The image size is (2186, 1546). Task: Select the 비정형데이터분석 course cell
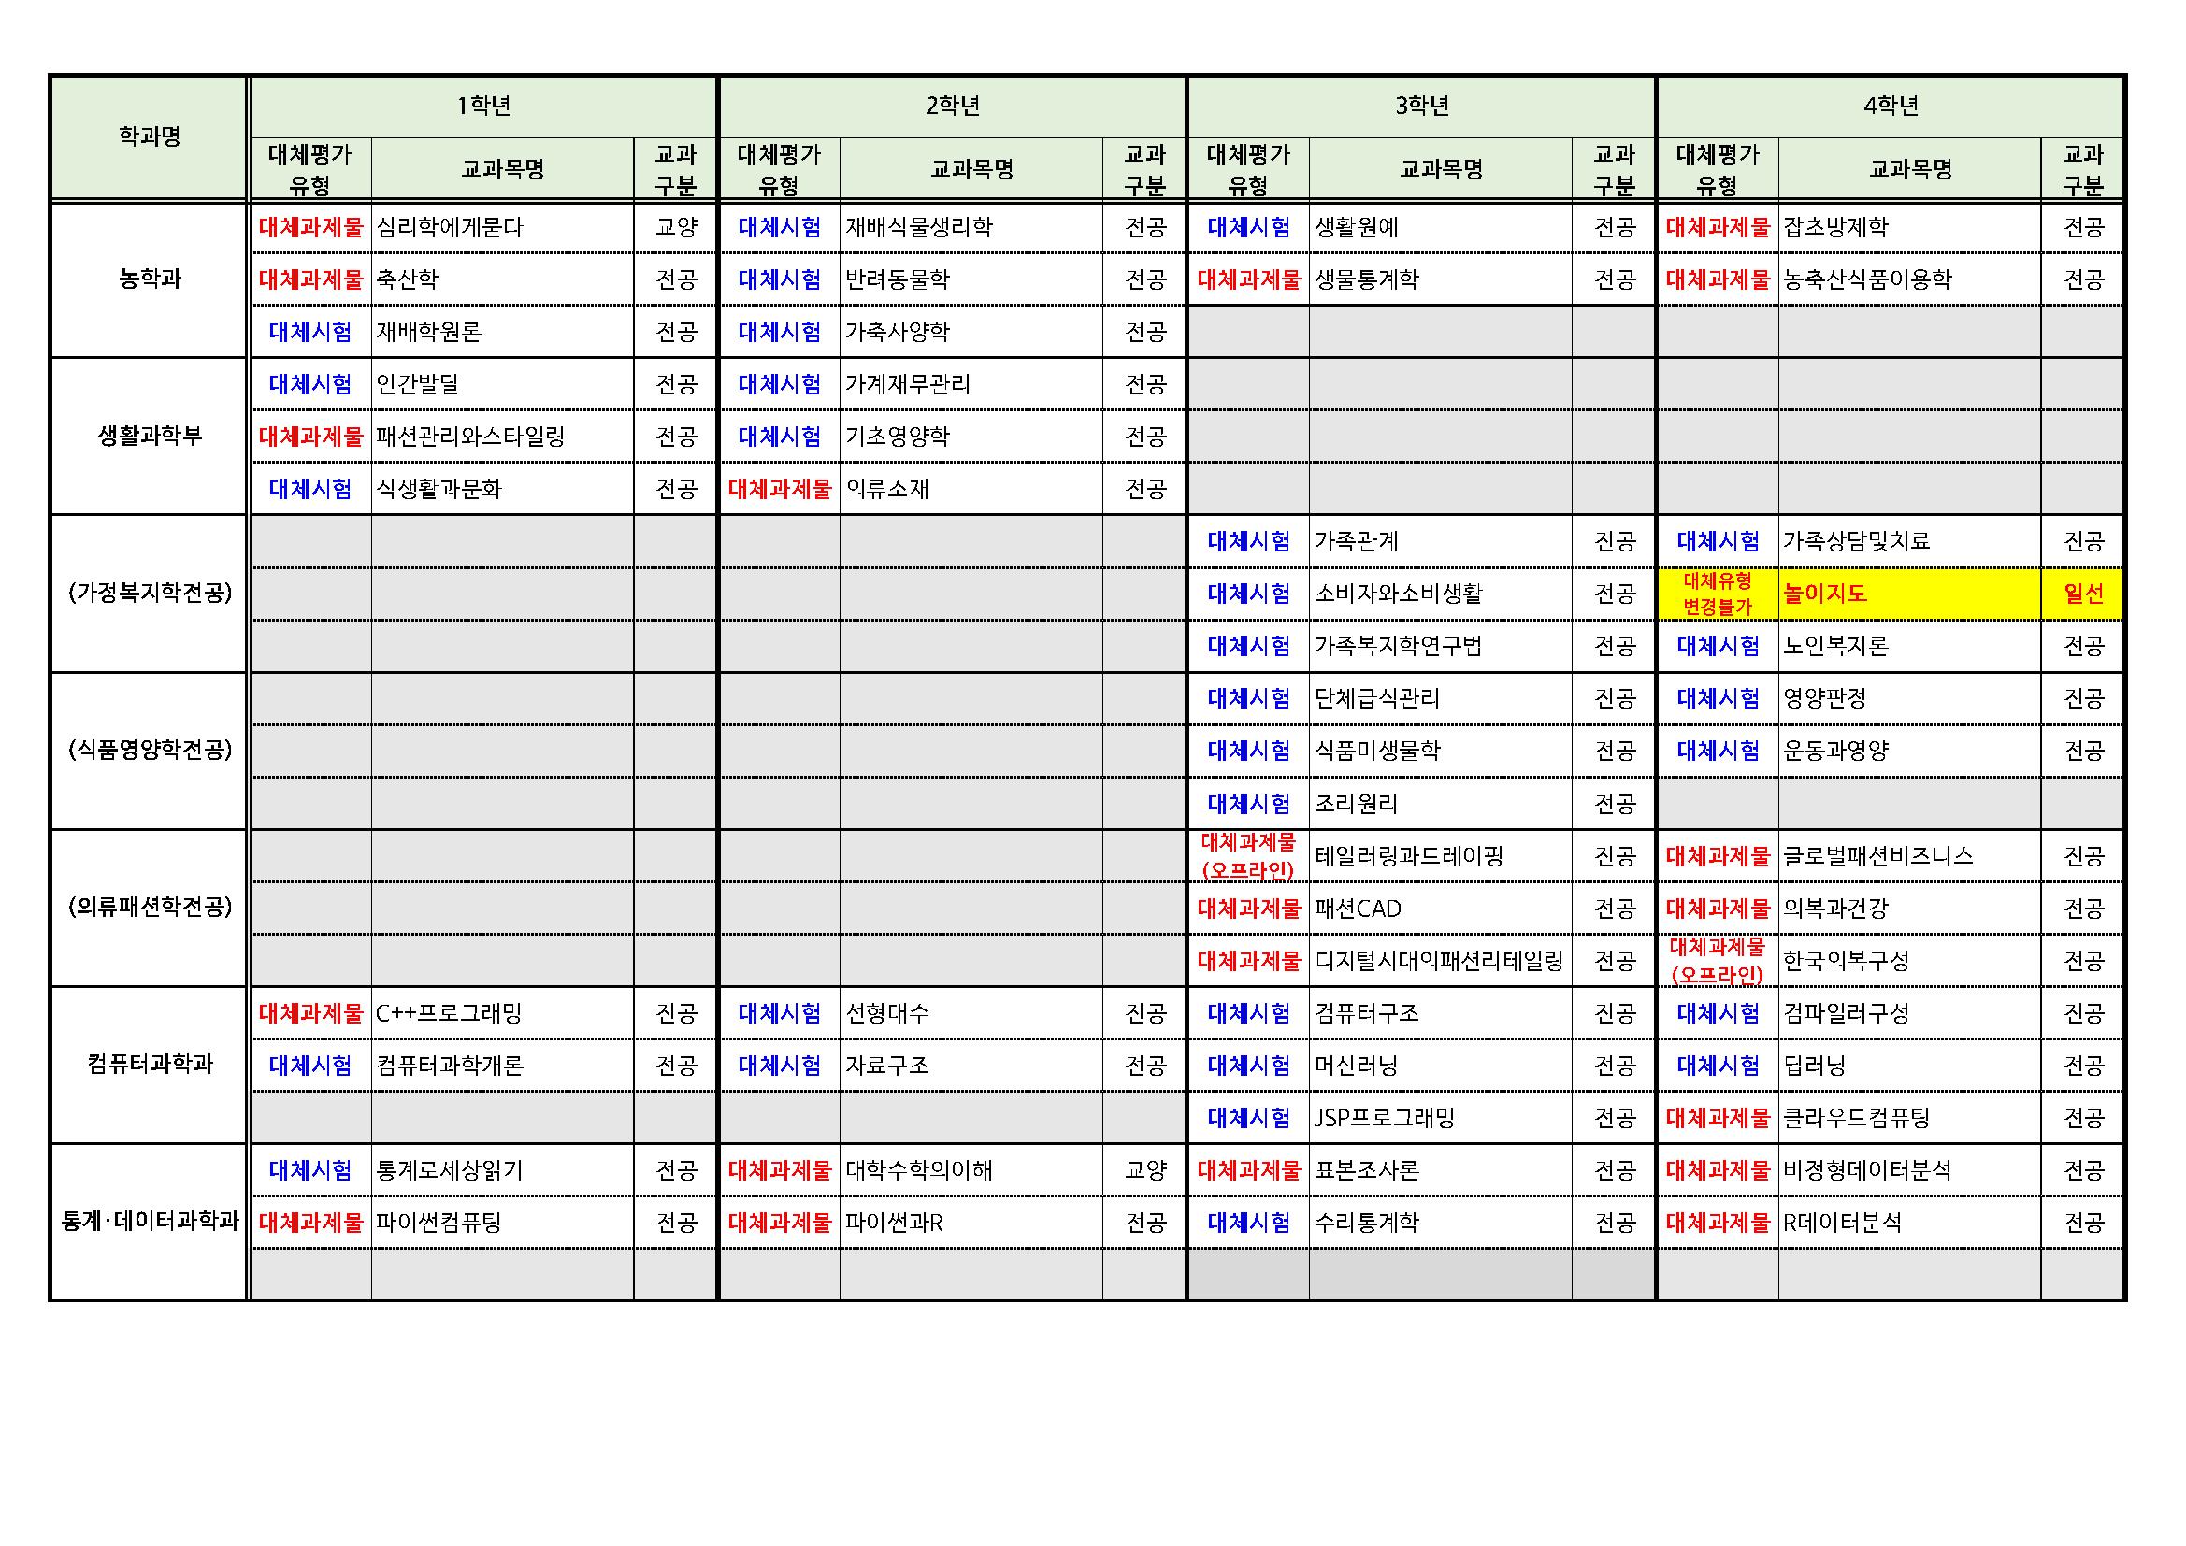(x=1910, y=1169)
